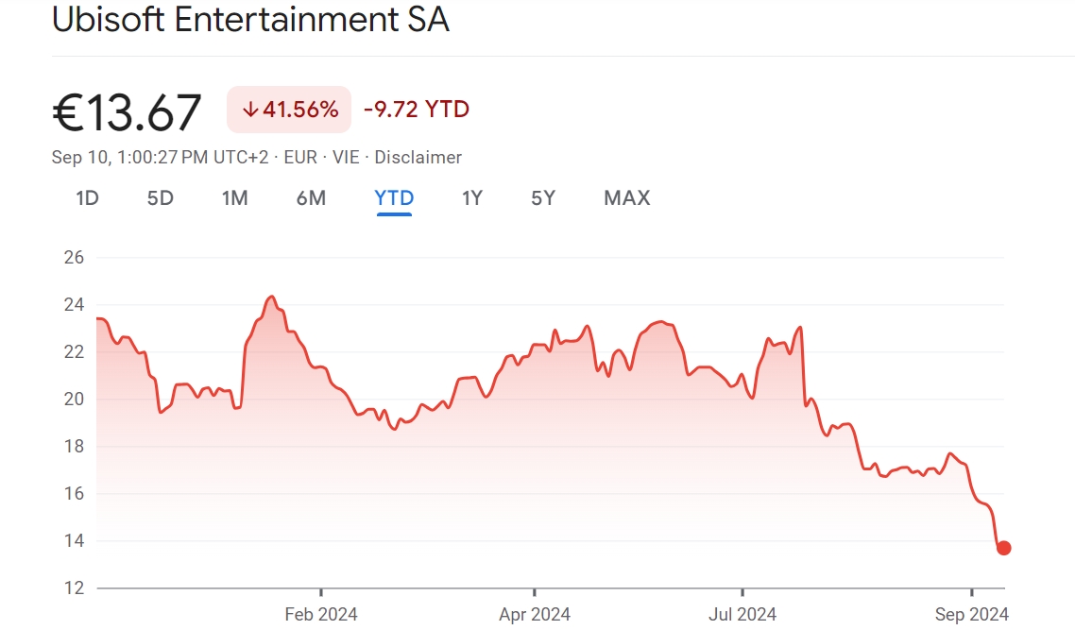Click the Sep 2024 axis label
Viewport: 1075px width, 630px height.
pos(971,615)
